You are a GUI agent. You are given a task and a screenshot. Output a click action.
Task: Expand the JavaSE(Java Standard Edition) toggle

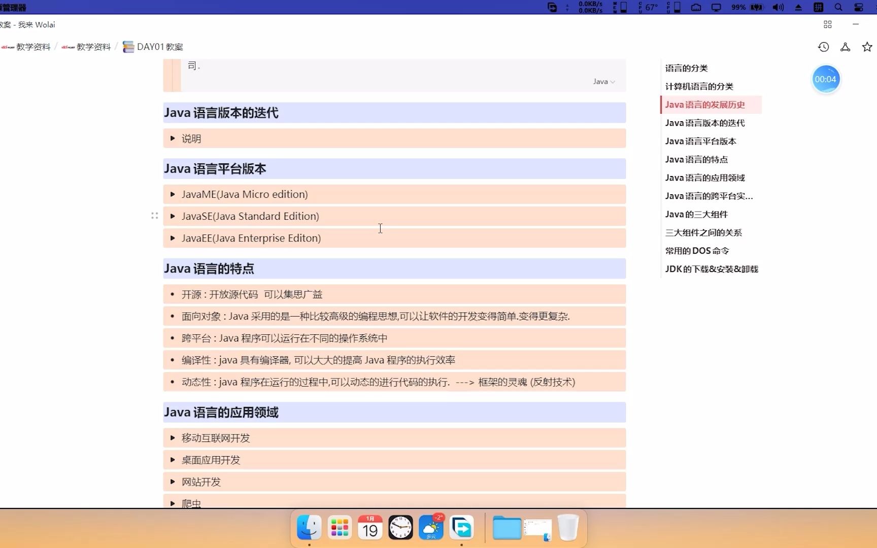coord(173,216)
